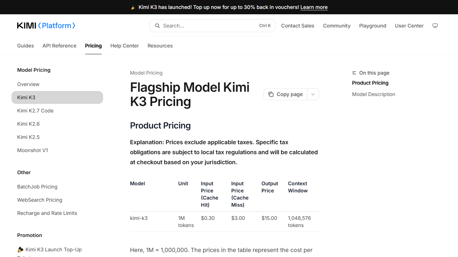Click the Input Price (Cache Hit) header
Image resolution: width=458 pixels, height=257 pixels.
point(210,194)
